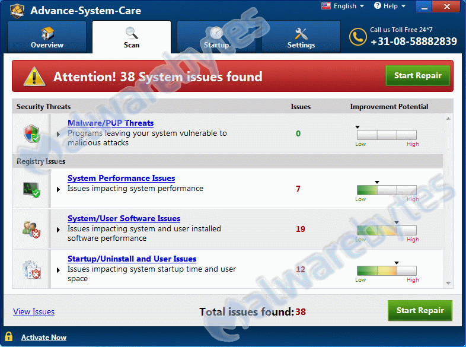Switch to the Overview tab
Viewport: 466px width, 347px height.
coord(47,37)
